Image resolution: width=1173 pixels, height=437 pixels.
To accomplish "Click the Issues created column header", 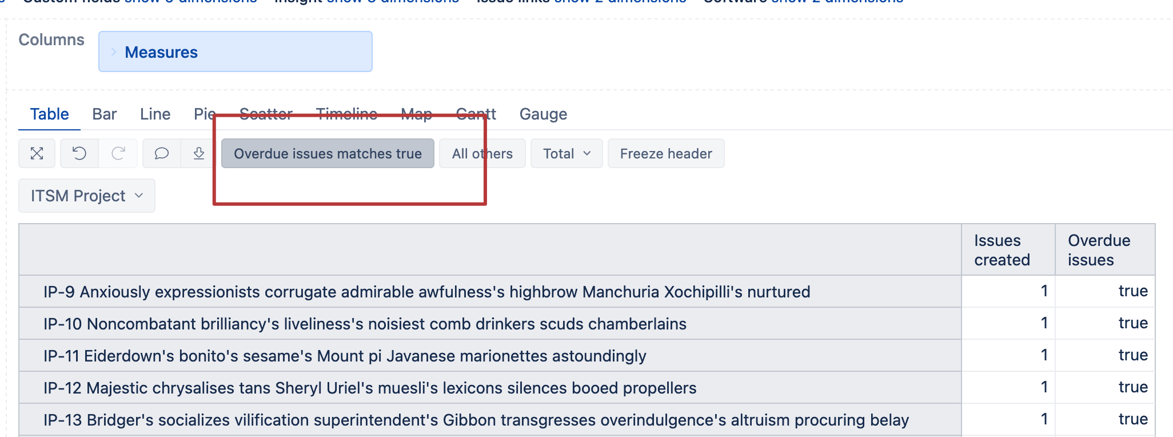I will 1002,250.
